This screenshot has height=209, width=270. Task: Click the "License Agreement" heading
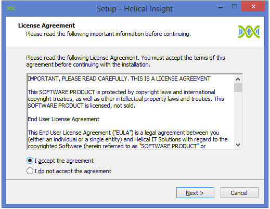click(46, 25)
